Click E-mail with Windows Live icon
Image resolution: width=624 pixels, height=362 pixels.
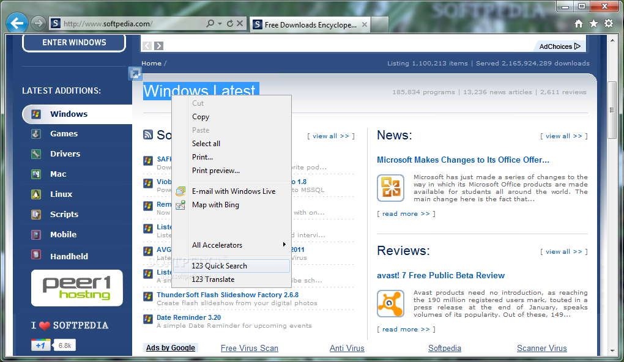click(x=180, y=191)
